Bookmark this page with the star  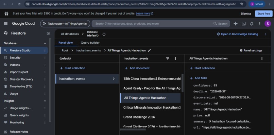[x=242, y=4]
